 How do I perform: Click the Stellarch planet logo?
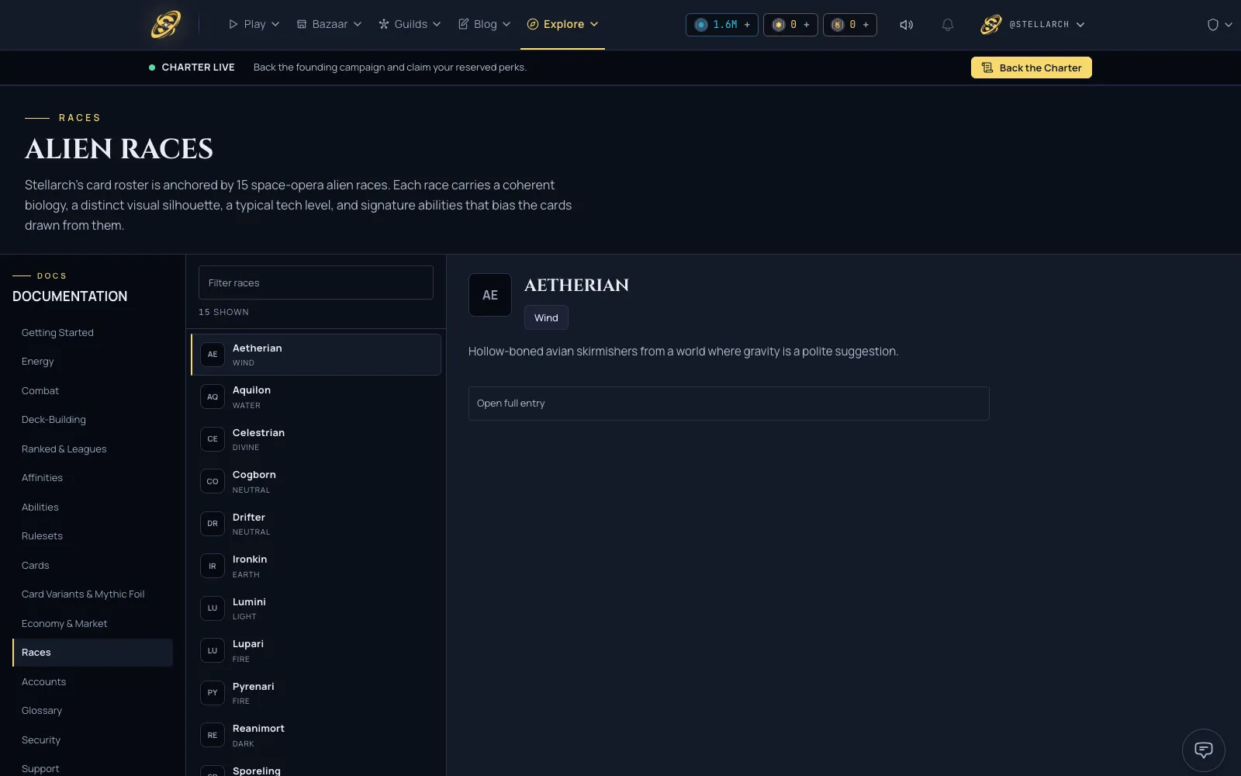165,24
